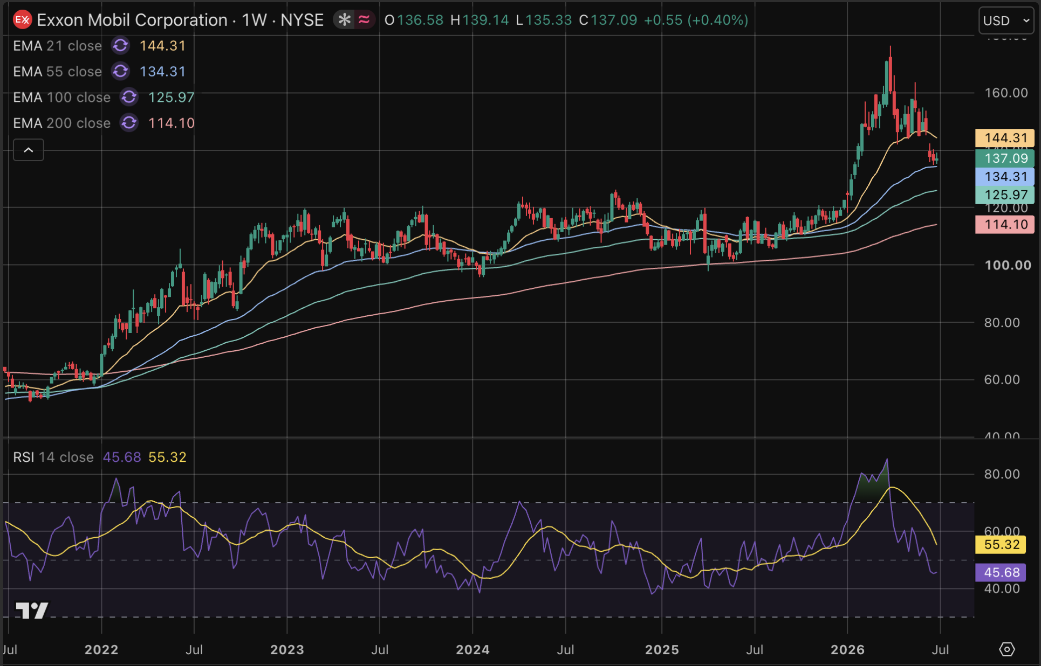Click the 137.09 green last price label
Image resolution: width=1041 pixels, height=666 pixels.
click(x=1005, y=158)
